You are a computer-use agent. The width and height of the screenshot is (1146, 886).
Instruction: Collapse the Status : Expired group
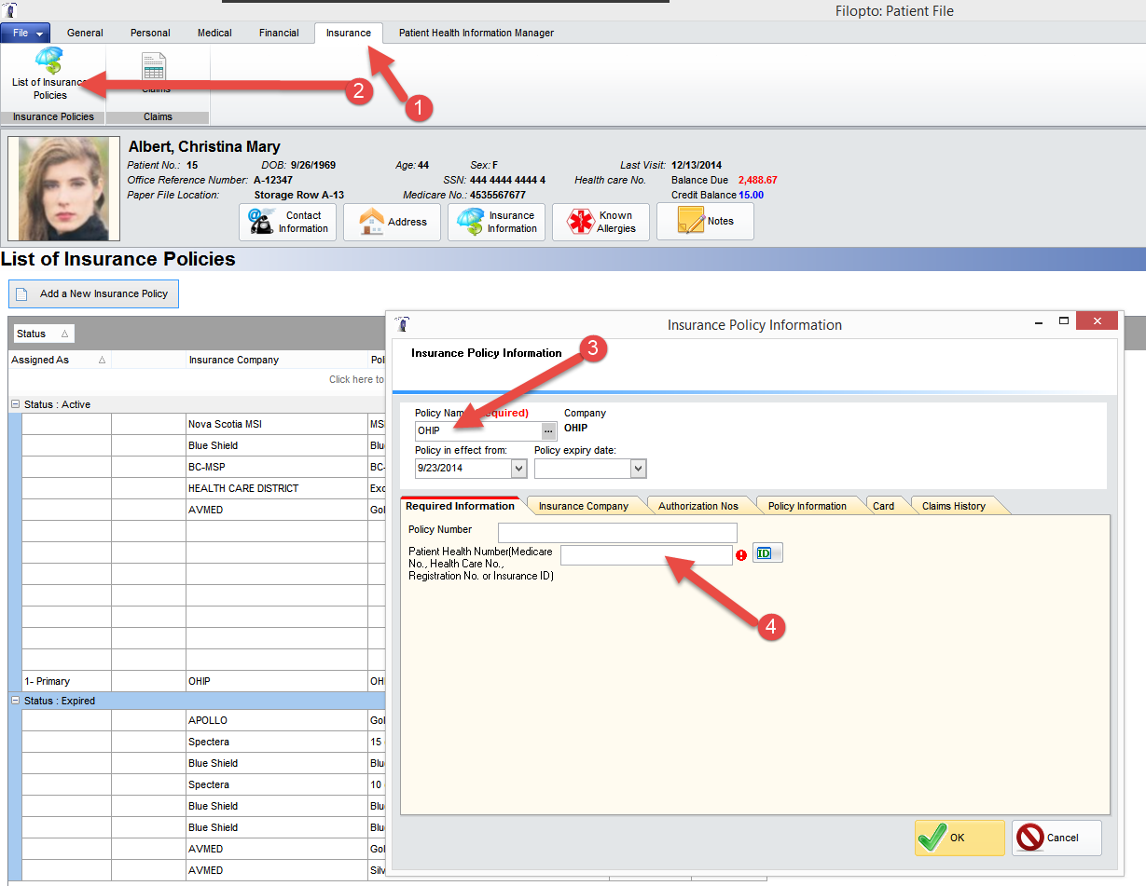coord(16,701)
